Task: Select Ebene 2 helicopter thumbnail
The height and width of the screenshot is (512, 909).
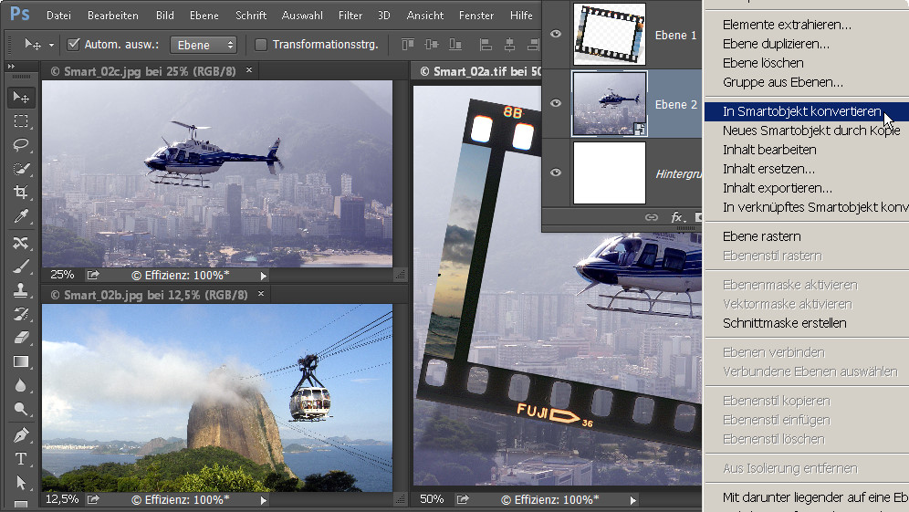Action: coord(610,104)
